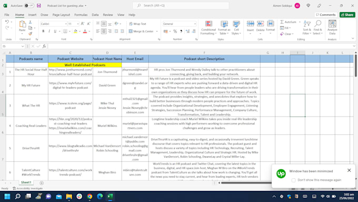Expand the Name Box dropdown arrow
Image resolution: width=358 pixels, height=202 pixels.
pos(23,46)
